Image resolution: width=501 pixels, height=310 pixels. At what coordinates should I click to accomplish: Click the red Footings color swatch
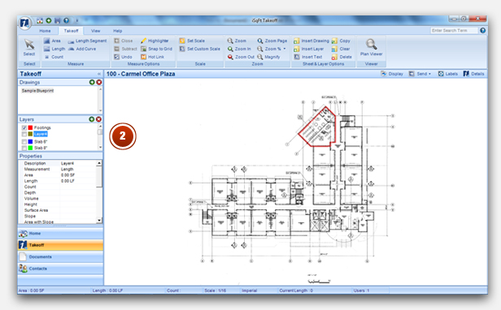pyautogui.click(x=30, y=127)
